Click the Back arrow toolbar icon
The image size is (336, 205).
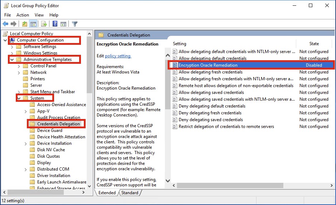[x=5, y=24]
